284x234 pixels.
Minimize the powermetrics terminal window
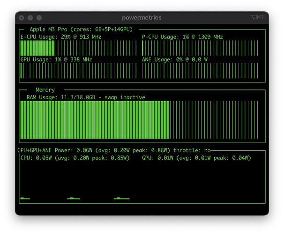[30, 18]
